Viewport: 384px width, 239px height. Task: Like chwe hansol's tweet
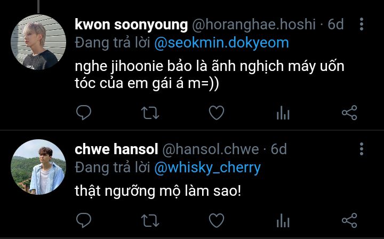tap(217, 220)
